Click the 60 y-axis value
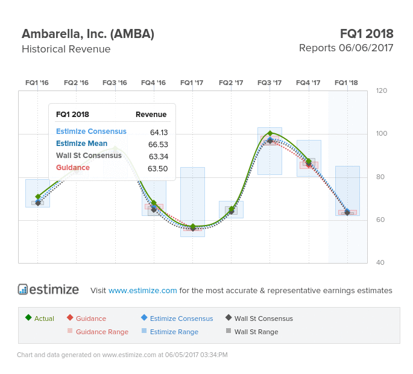This screenshot has width=413, height=374. coord(380,220)
